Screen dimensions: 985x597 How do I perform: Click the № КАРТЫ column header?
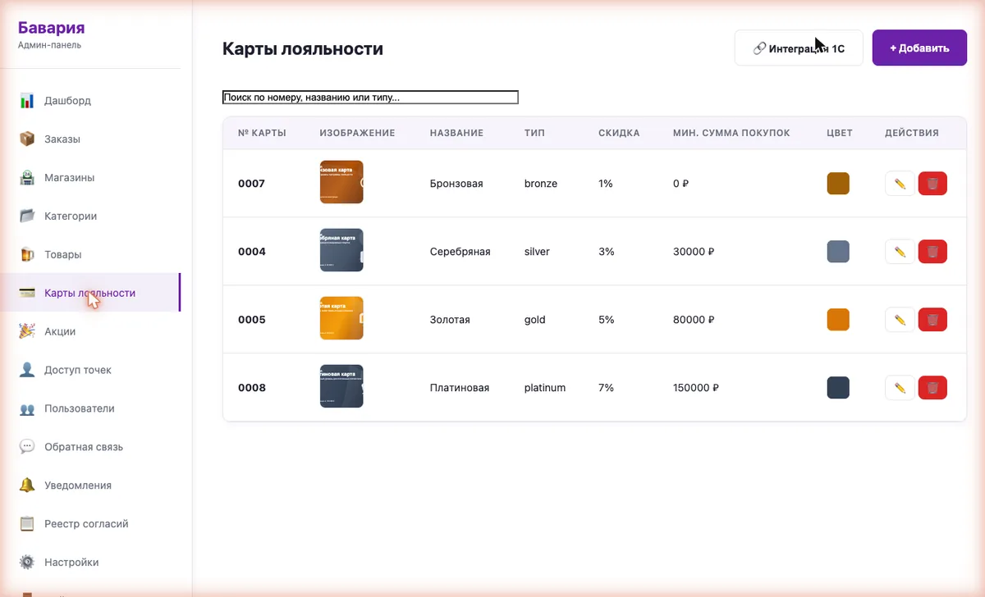pos(262,133)
